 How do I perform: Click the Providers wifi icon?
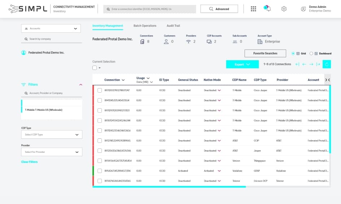(x=188, y=42)
